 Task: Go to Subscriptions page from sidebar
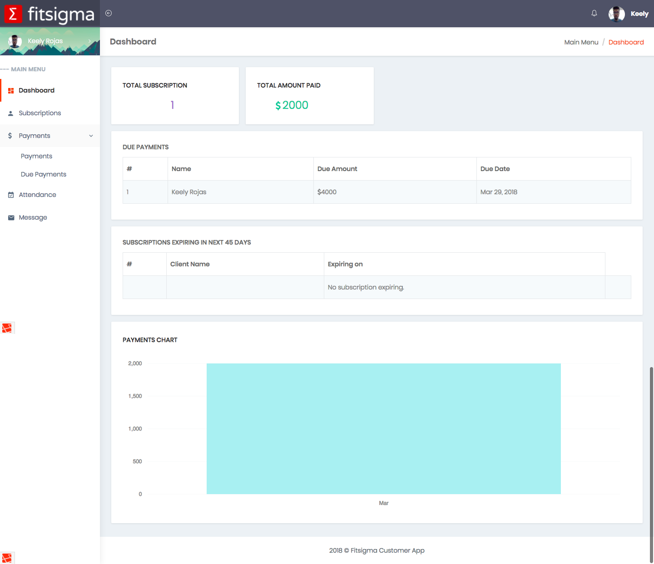[x=40, y=113]
